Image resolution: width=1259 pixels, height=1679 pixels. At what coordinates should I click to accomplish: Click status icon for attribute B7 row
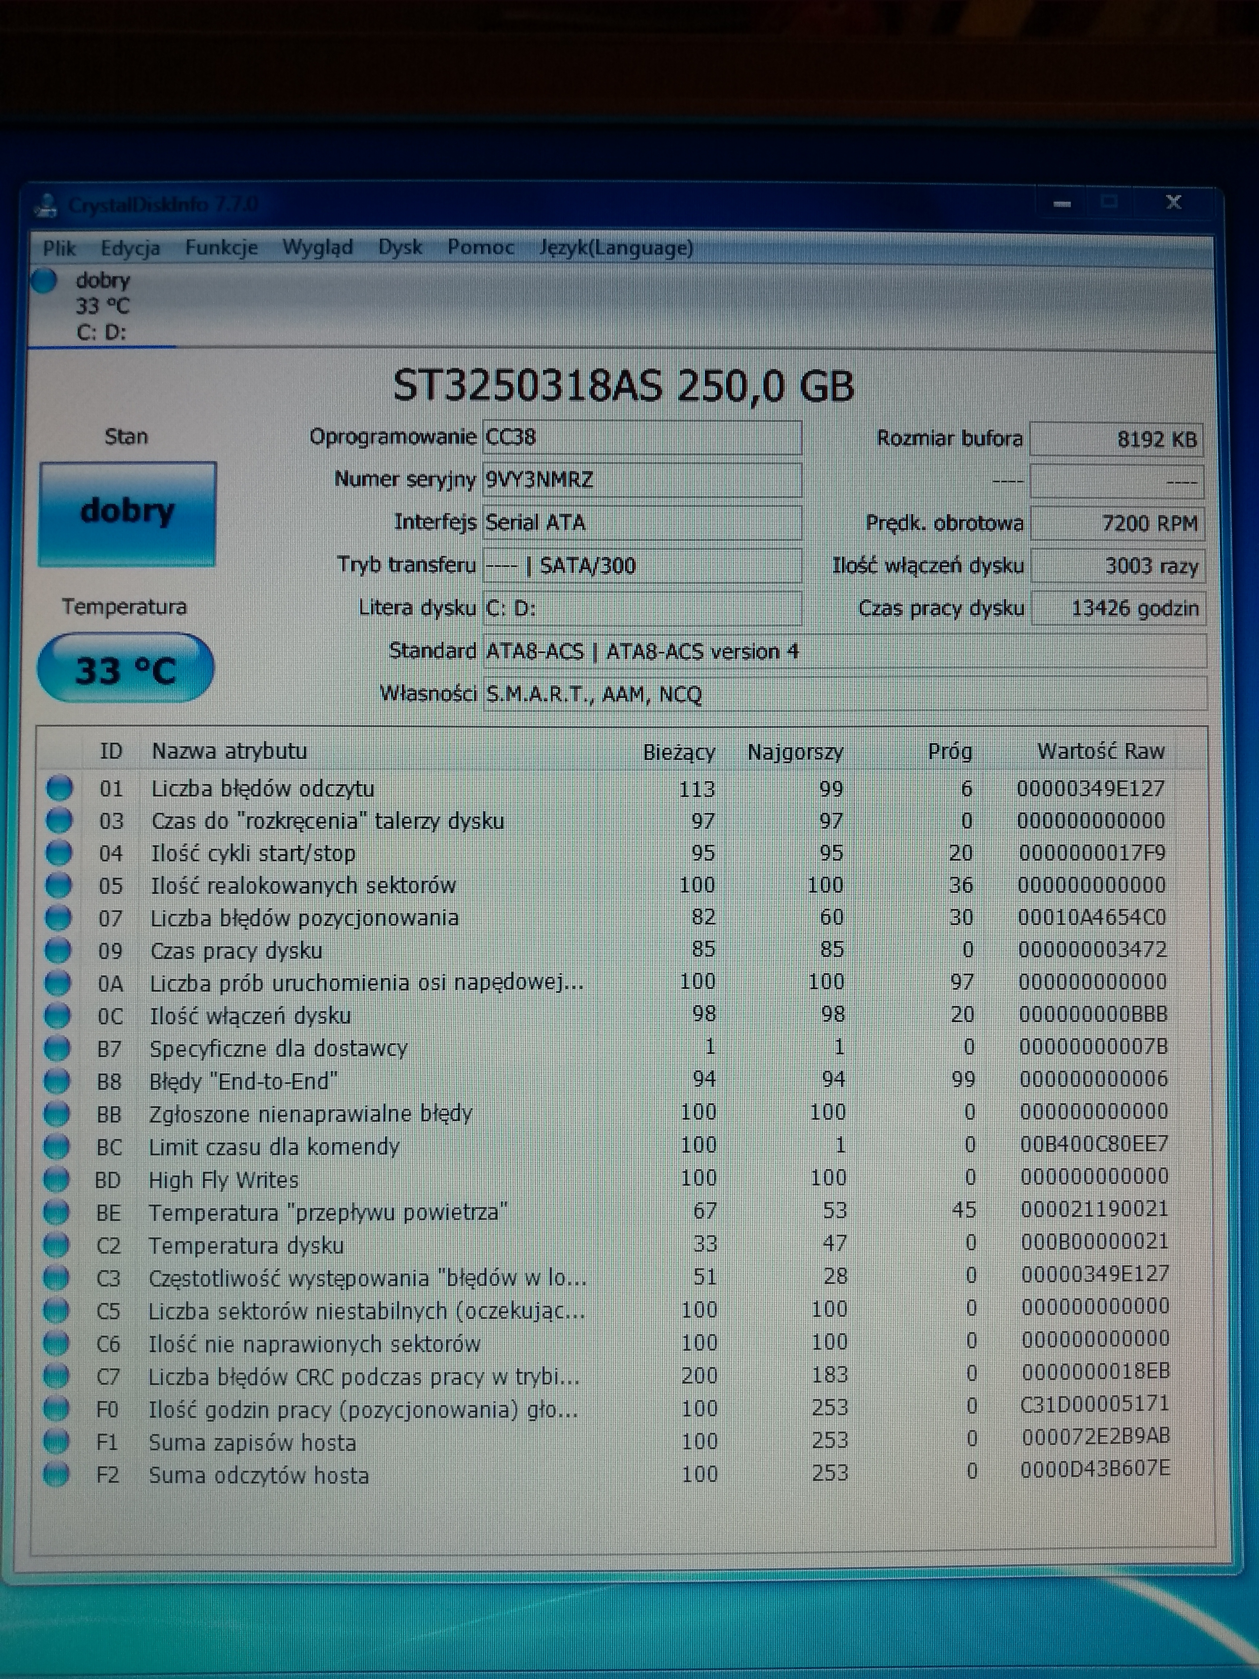point(57,1048)
